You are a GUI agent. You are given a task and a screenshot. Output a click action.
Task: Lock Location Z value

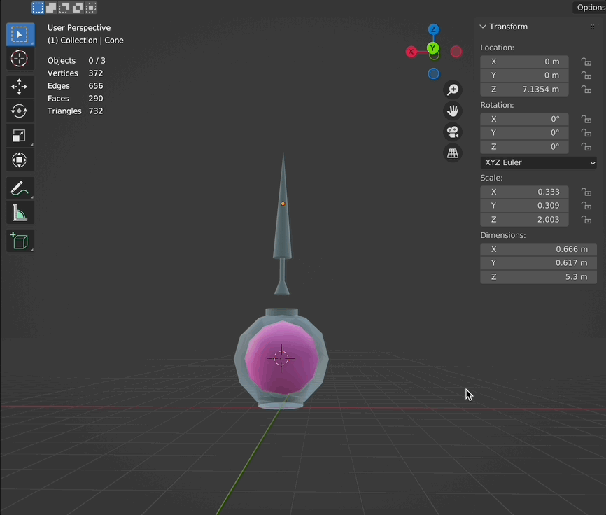point(586,90)
